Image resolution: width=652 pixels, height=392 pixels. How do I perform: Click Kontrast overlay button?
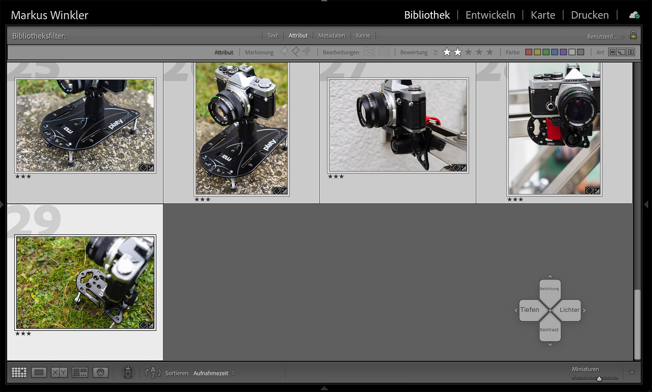coord(549,329)
